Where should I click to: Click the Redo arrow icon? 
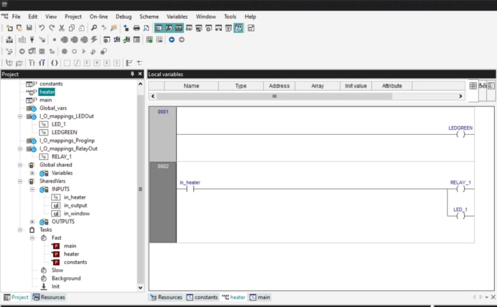[52, 28]
